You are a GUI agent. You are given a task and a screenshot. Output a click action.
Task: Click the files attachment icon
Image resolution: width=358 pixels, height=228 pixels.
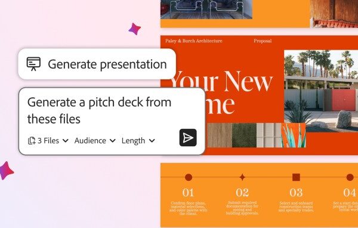coord(32,140)
